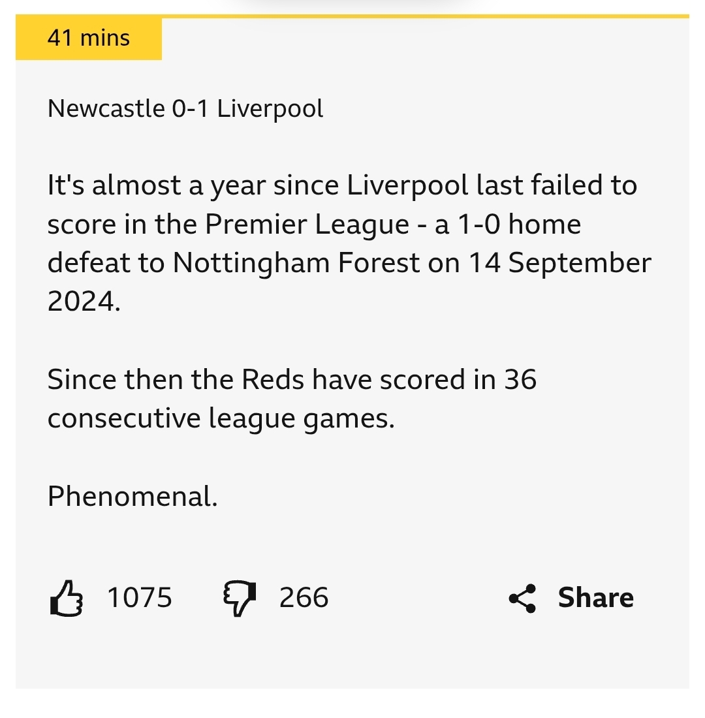Click the word Liverpool in the scoreline
Screen dimensions: 705x718
coord(270,108)
